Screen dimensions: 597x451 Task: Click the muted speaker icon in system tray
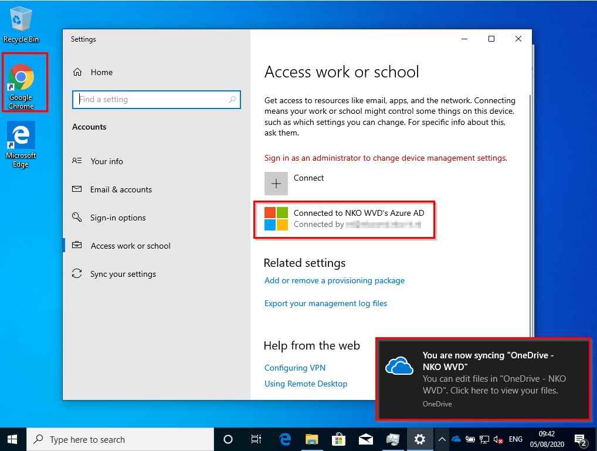(498, 440)
